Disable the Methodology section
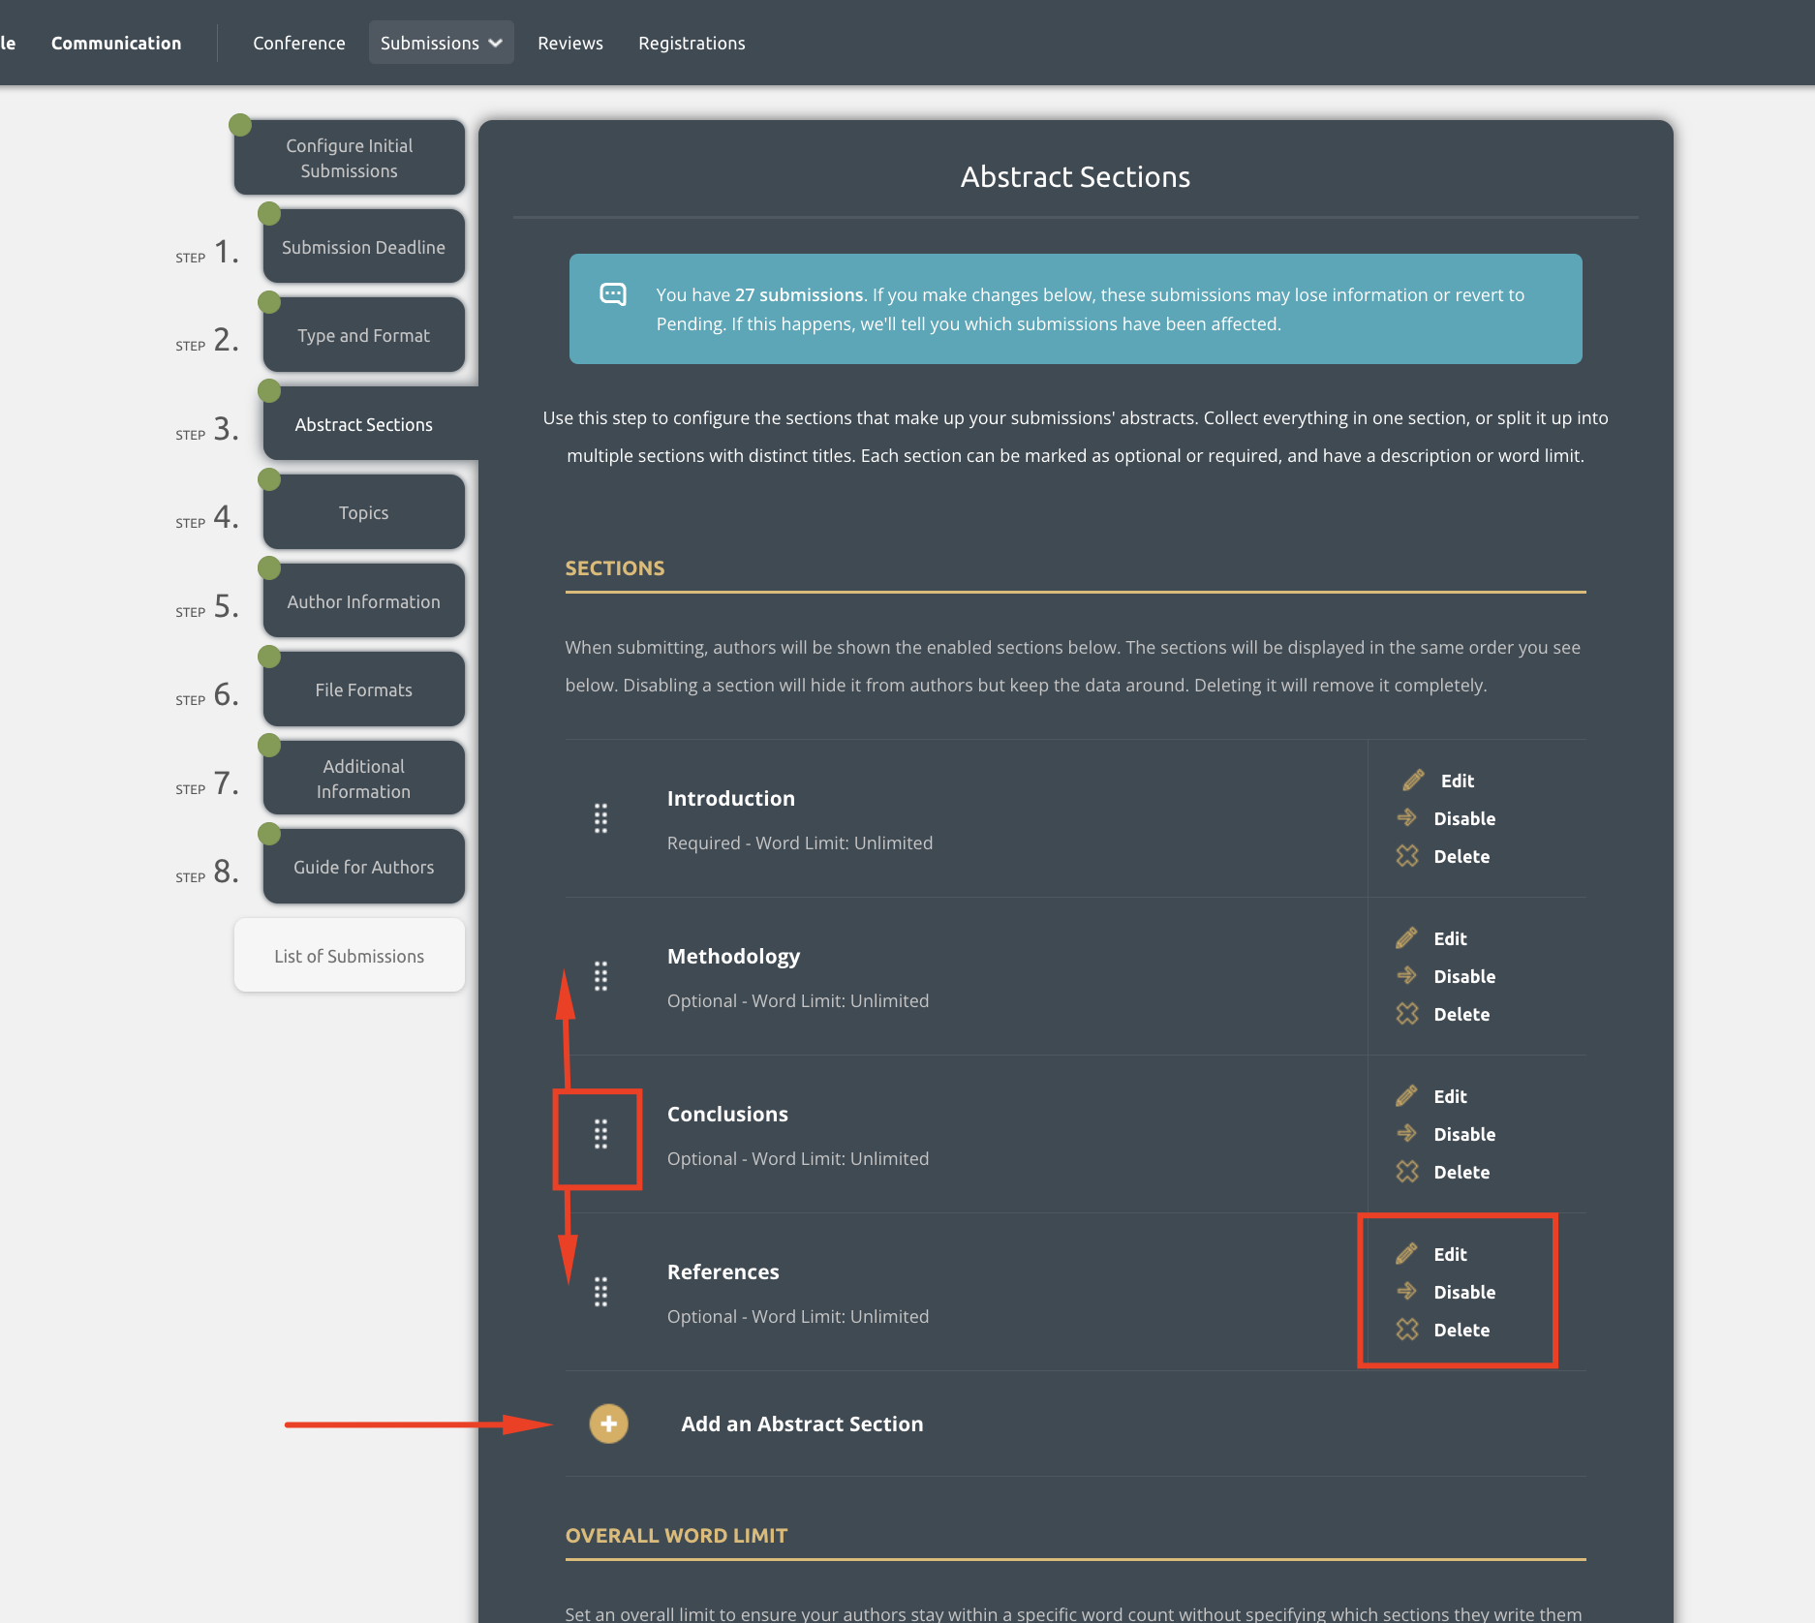 1462,976
